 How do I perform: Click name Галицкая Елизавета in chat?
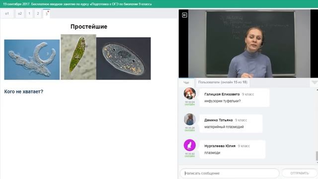pyautogui.click(x=222, y=94)
